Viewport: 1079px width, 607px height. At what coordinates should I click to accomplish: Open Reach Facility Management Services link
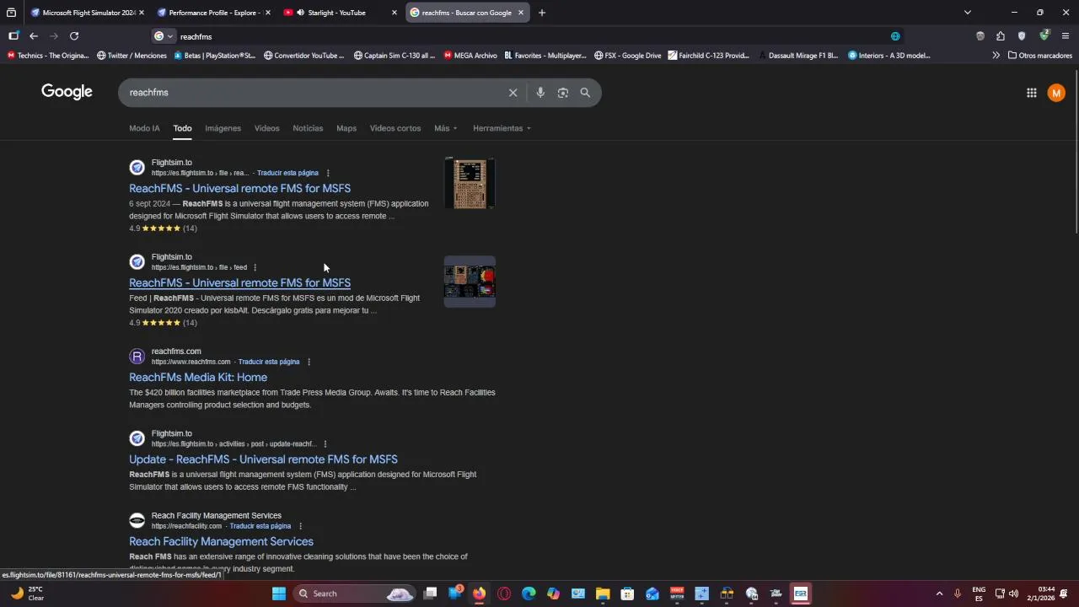pos(221,541)
